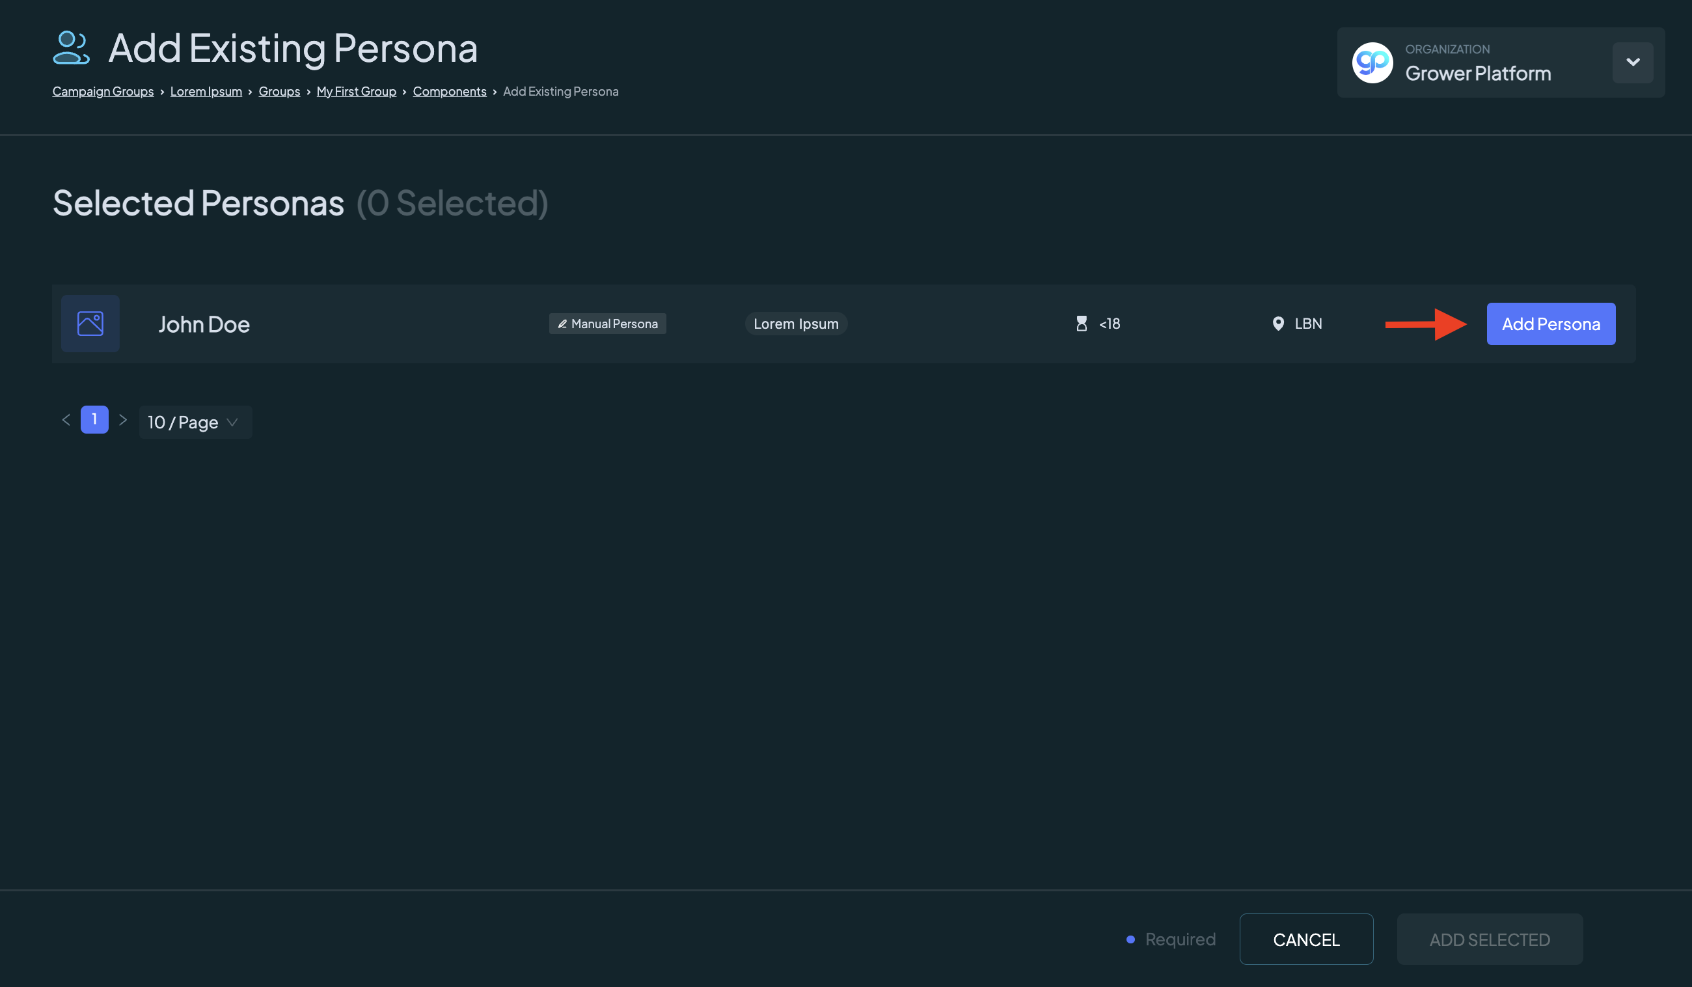
Task: Click the pencil icon in Manual Persona tag
Action: [x=562, y=324]
